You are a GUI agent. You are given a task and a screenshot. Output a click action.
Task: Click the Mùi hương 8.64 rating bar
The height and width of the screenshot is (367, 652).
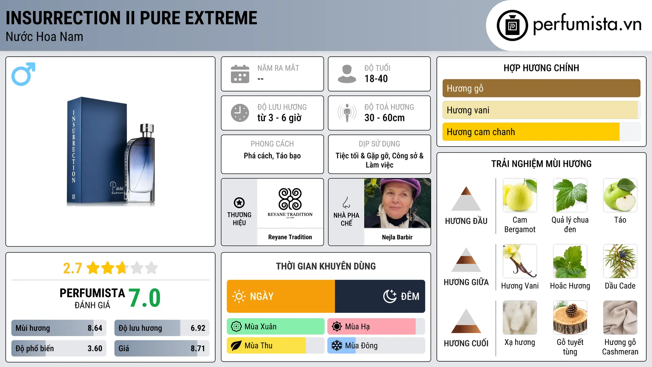59,328
